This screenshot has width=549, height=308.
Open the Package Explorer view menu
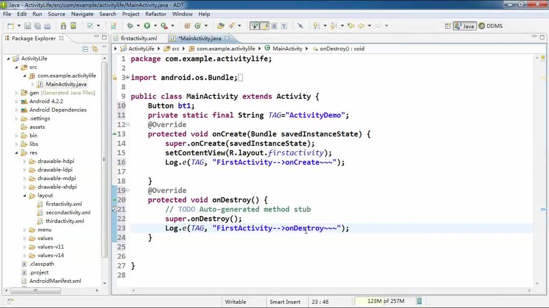[105, 47]
